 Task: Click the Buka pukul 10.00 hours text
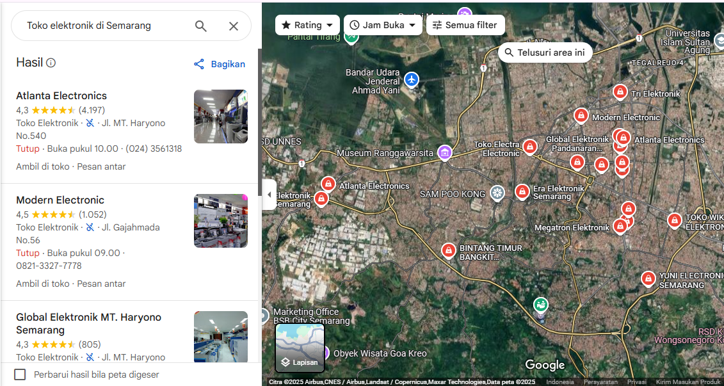point(83,149)
